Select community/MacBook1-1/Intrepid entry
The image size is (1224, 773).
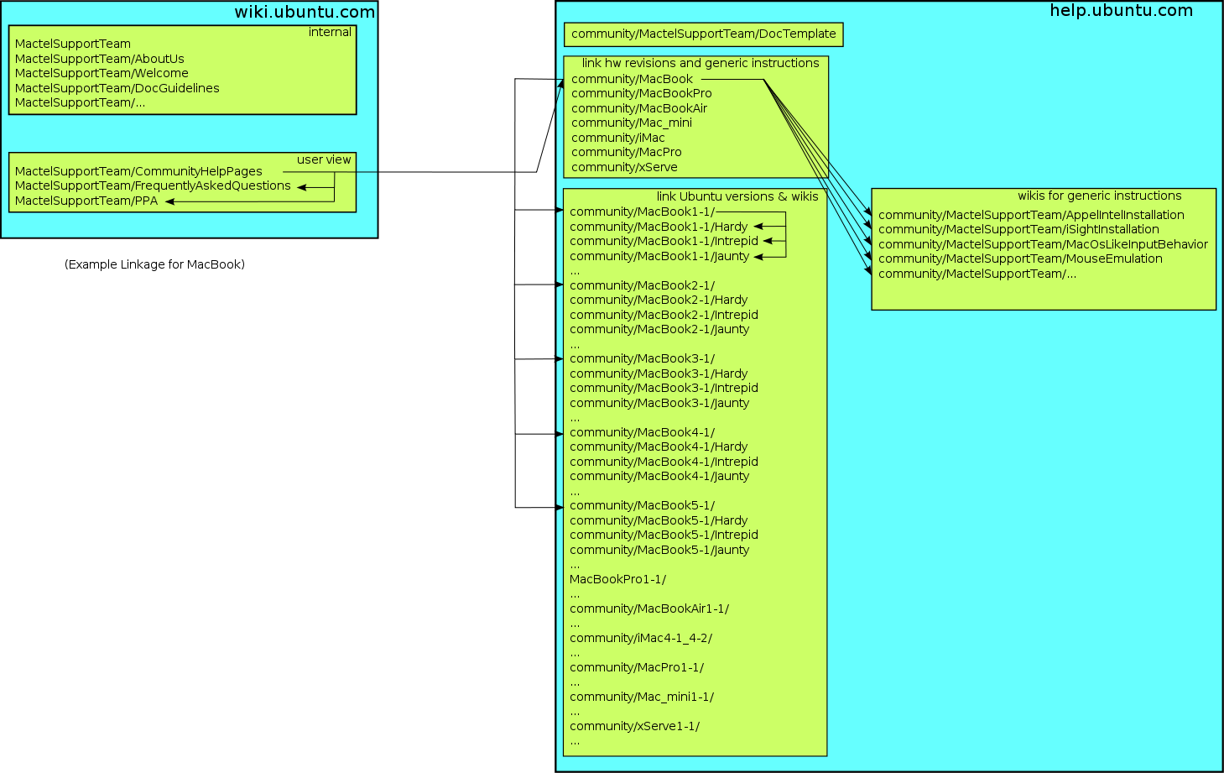coord(664,241)
